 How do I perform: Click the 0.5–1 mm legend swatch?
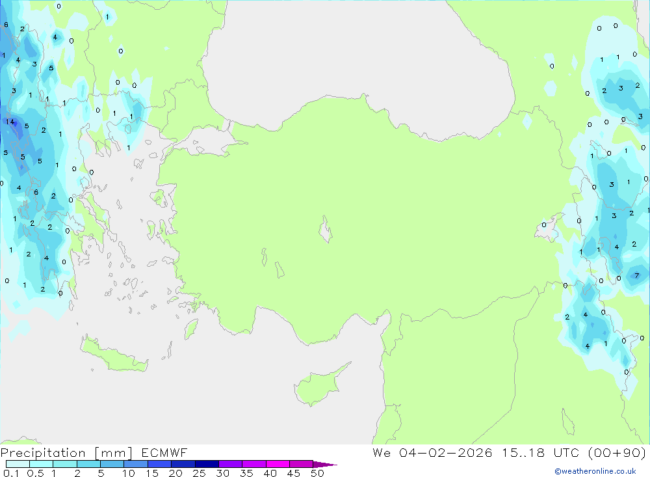click(x=41, y=464)
